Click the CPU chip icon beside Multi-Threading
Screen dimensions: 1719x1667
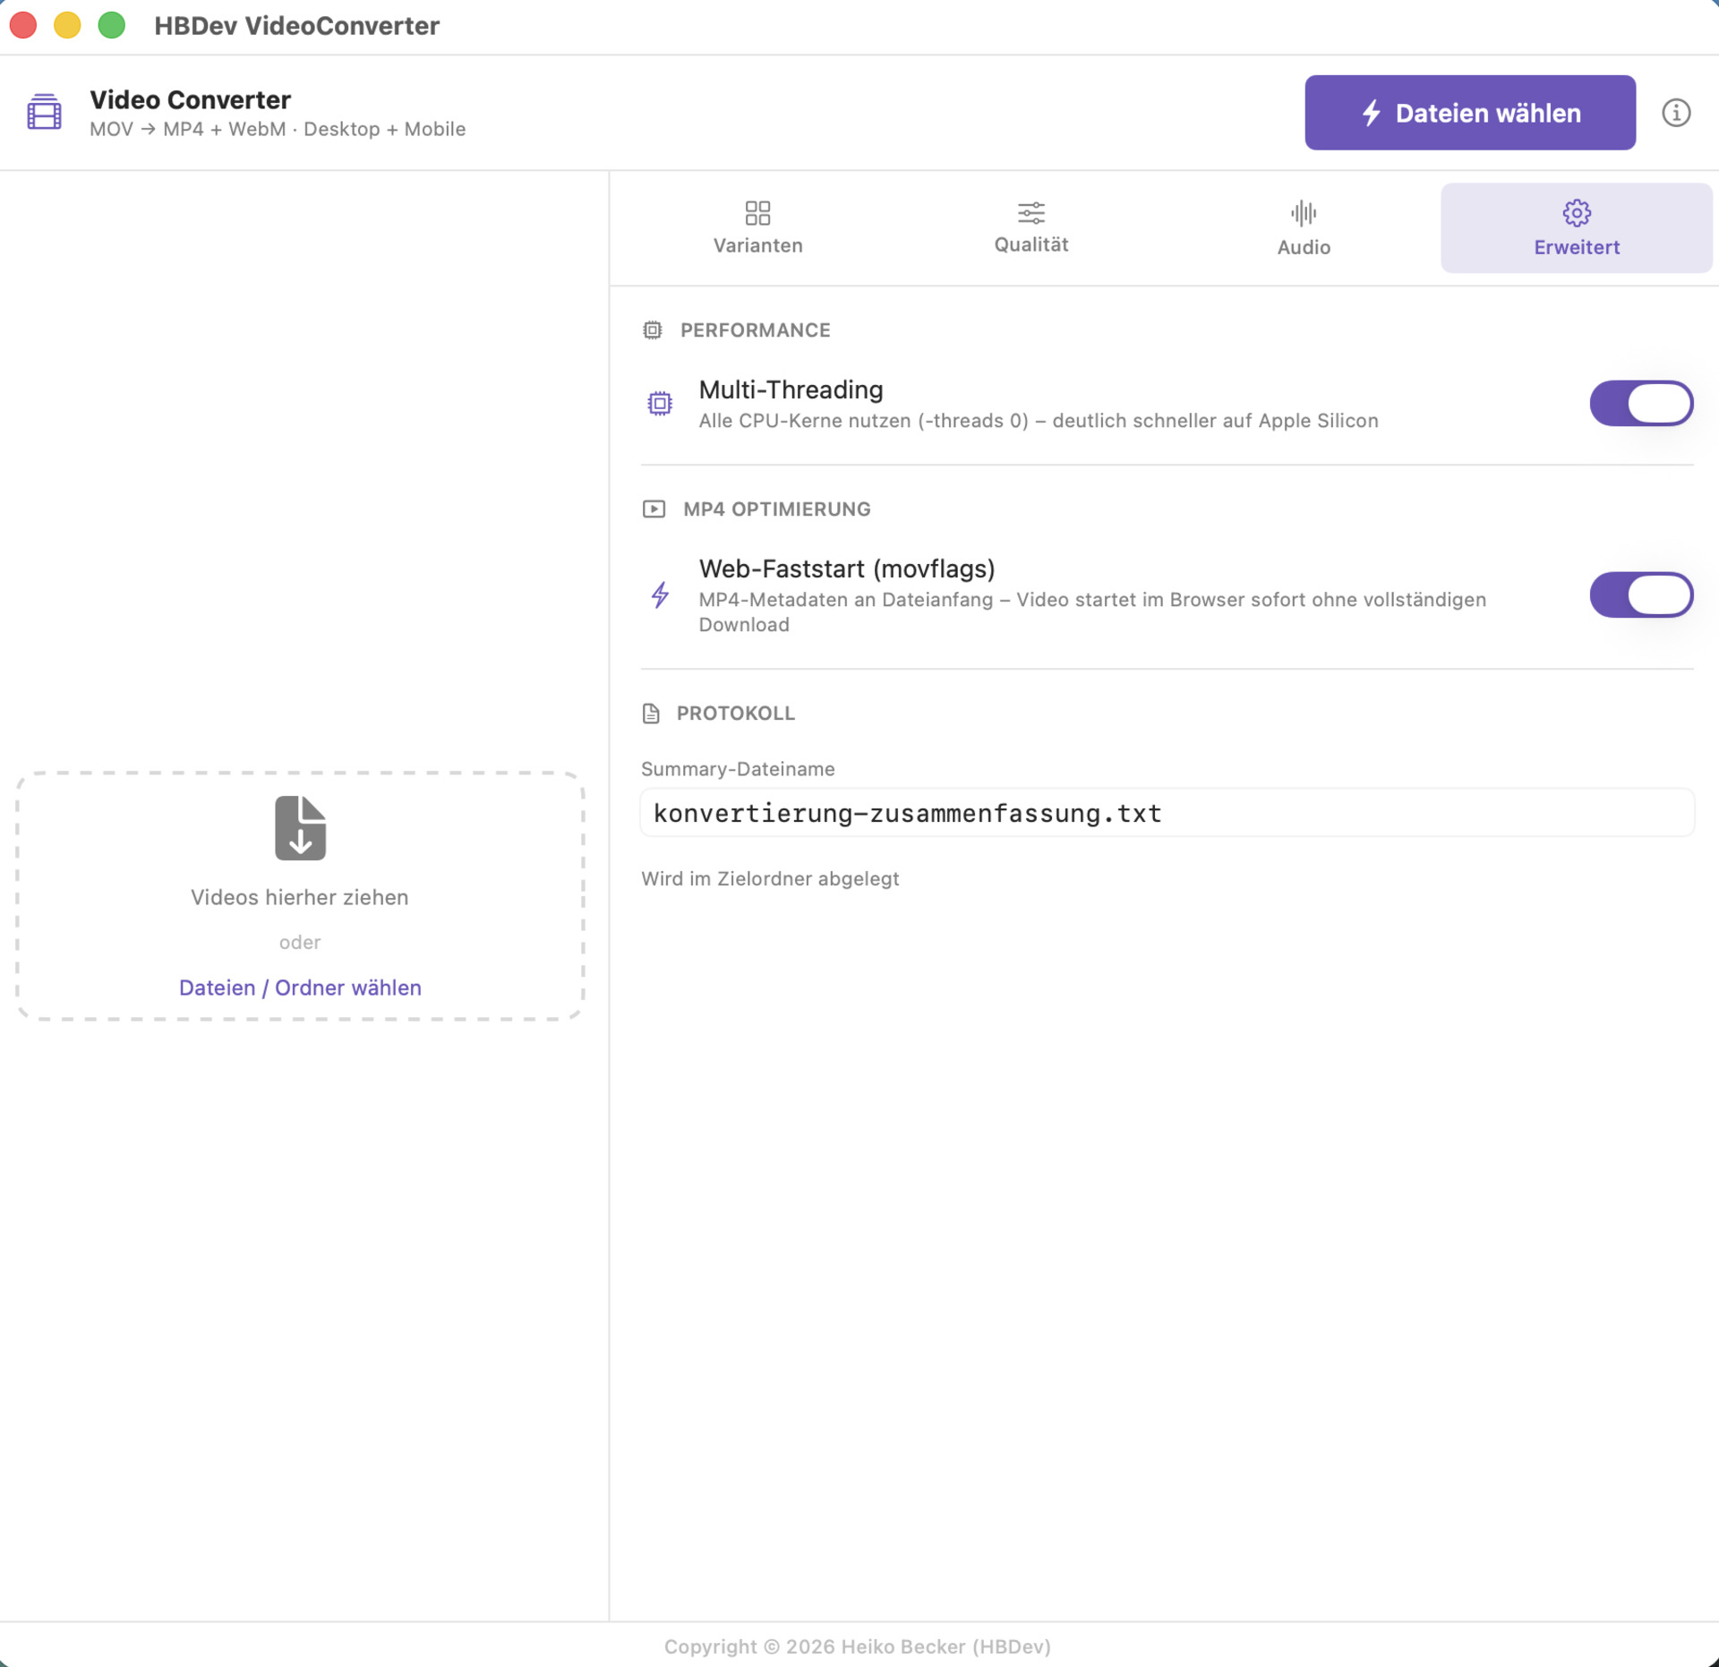[660, 404]
